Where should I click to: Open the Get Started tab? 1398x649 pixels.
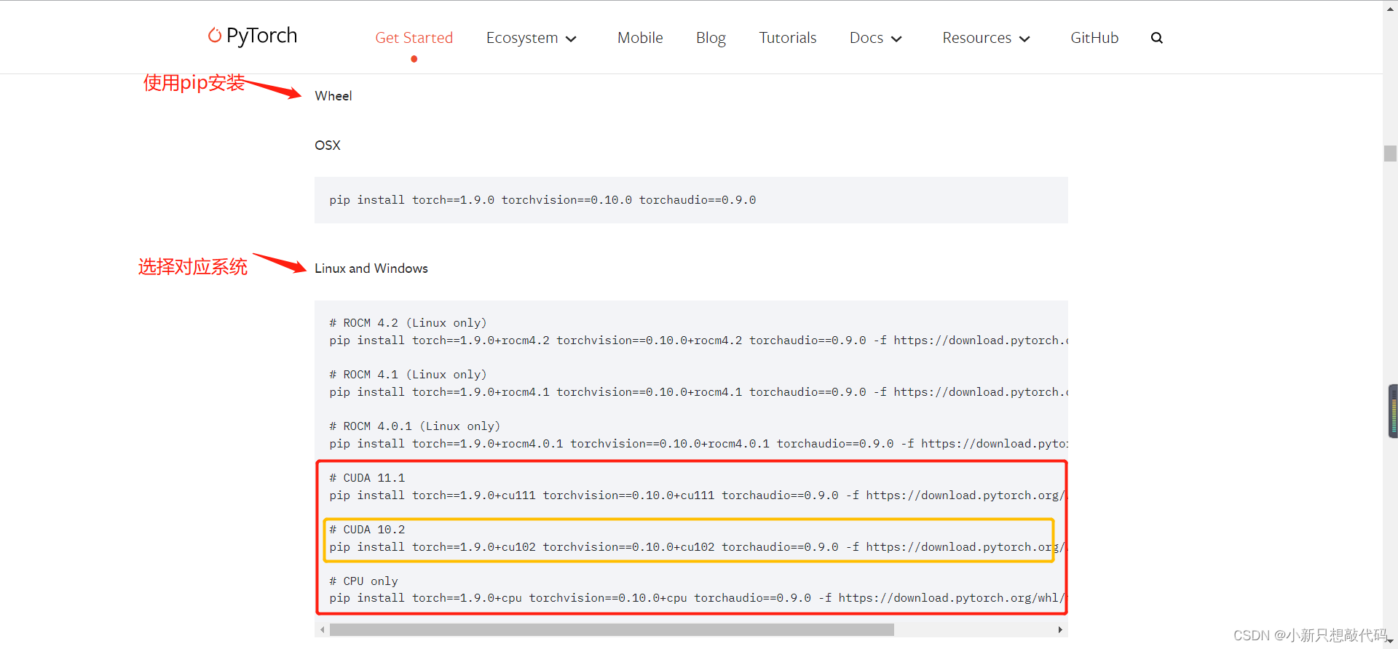(414, 38)
